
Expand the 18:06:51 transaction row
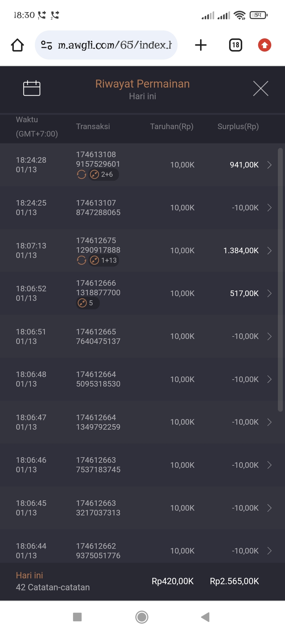[x=269, y=336]
